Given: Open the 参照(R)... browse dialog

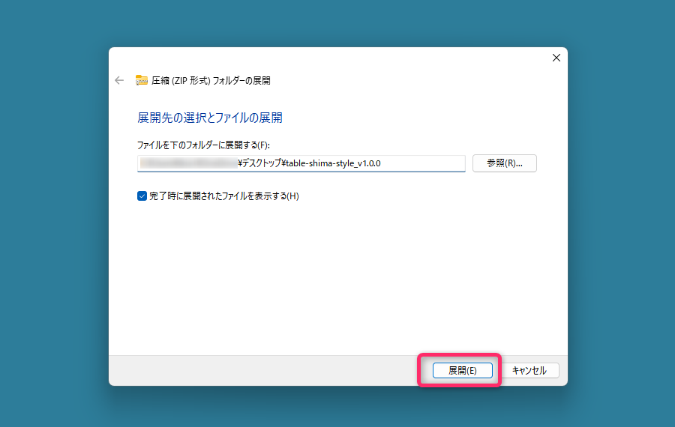Looking at the screenshot, I should tap(504, 163).
